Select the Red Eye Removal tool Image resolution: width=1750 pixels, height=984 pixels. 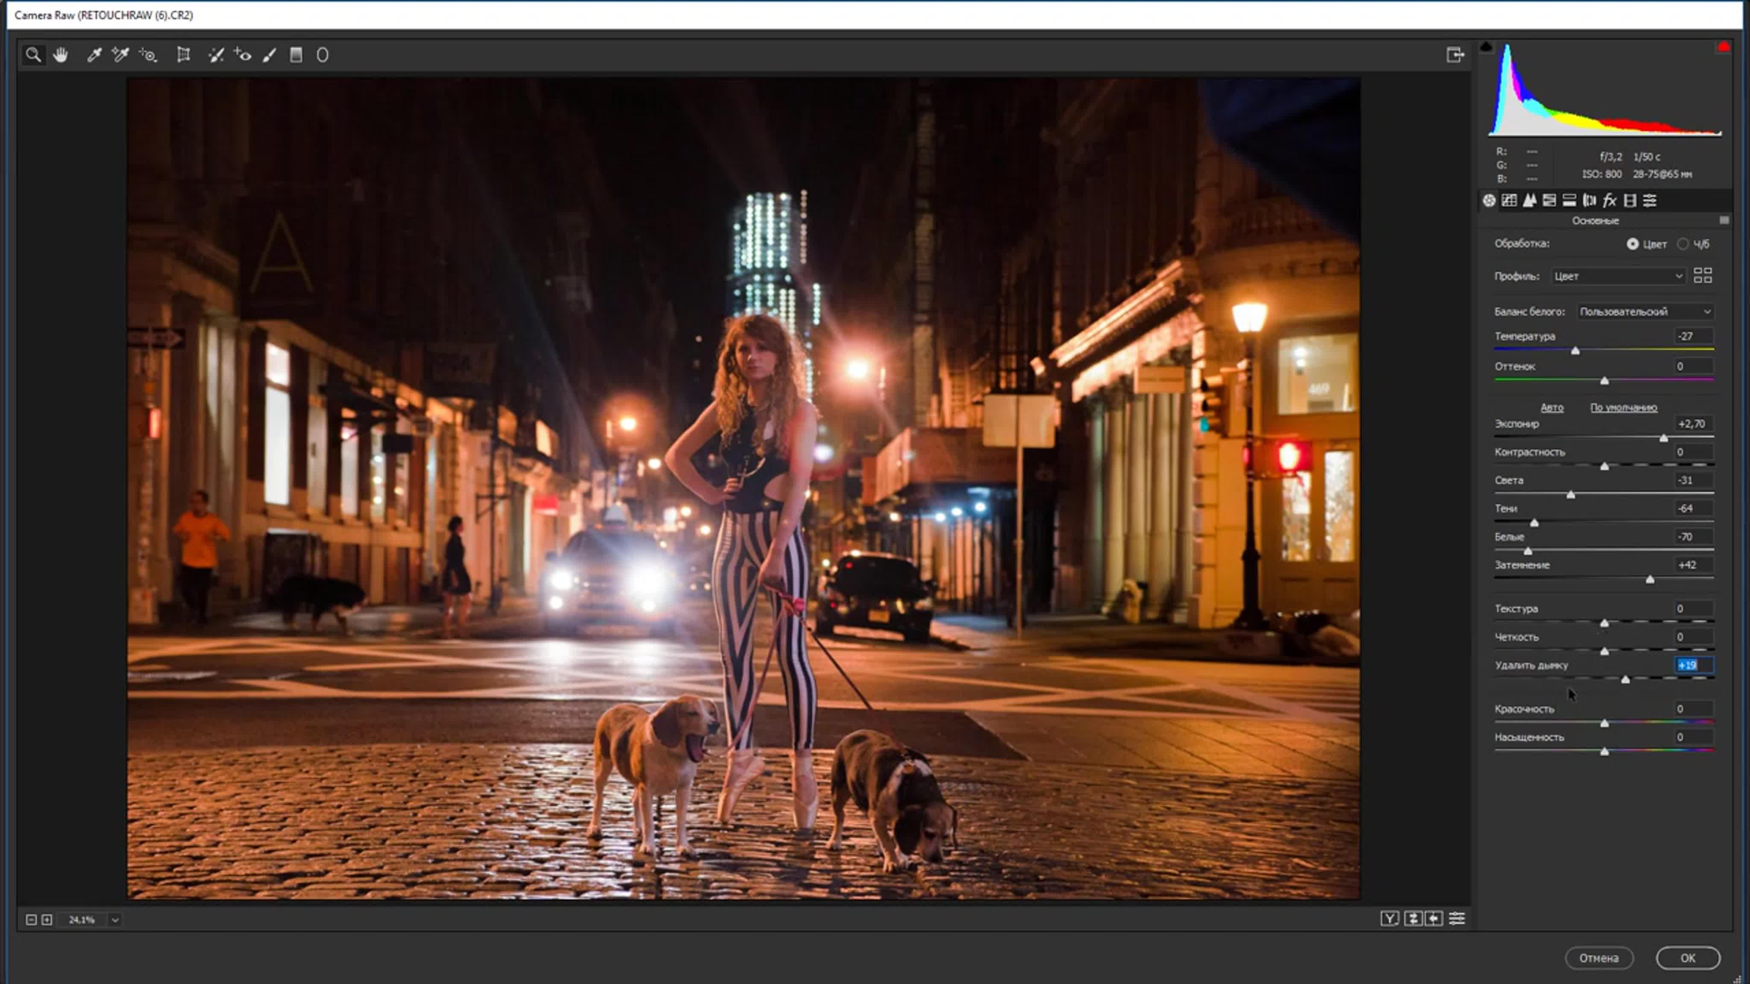[x=243, y=55]
